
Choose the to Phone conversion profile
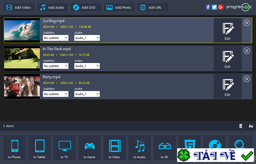15,148
